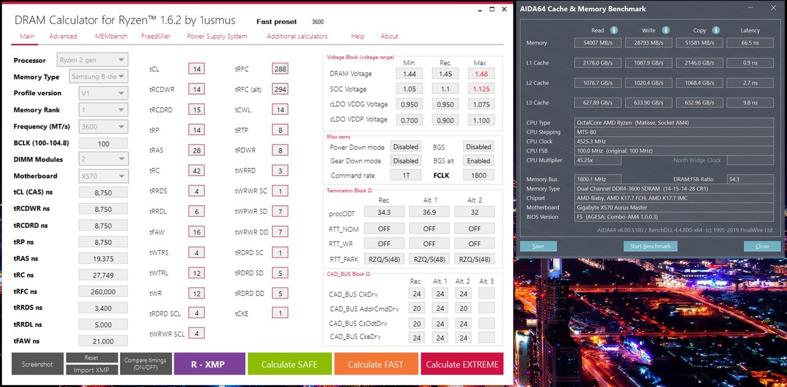Click DRAM Voltage Max value 1.48
The image size is (787, 387).
click(481, 74)
